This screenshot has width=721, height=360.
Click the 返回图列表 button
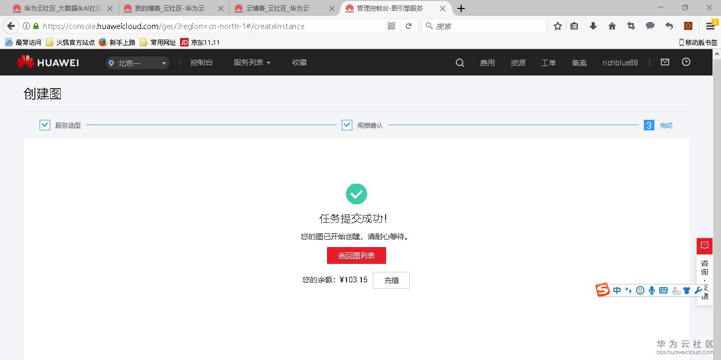[x=356, y=255]
